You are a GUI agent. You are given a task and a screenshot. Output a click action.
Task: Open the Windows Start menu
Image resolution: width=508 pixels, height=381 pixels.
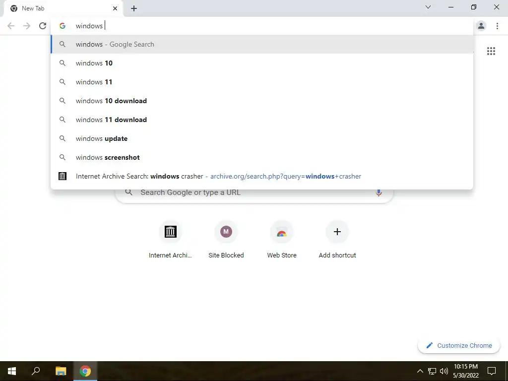pyautogui.click(x=12, y=371)
